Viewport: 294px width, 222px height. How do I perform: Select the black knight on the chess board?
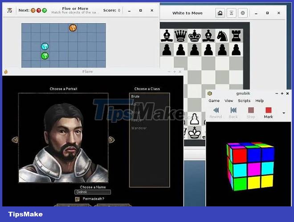click(222, 36)
